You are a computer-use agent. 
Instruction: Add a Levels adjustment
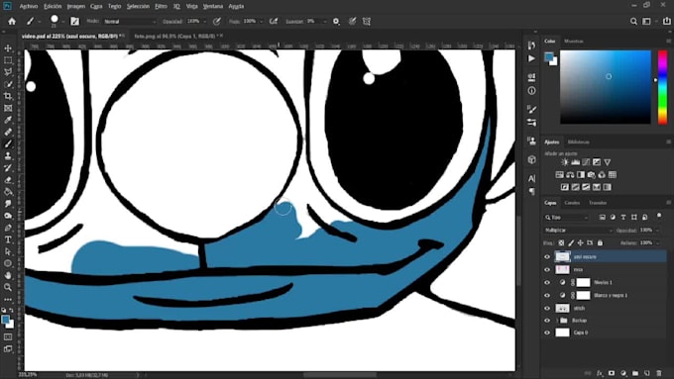click(576, 162)
